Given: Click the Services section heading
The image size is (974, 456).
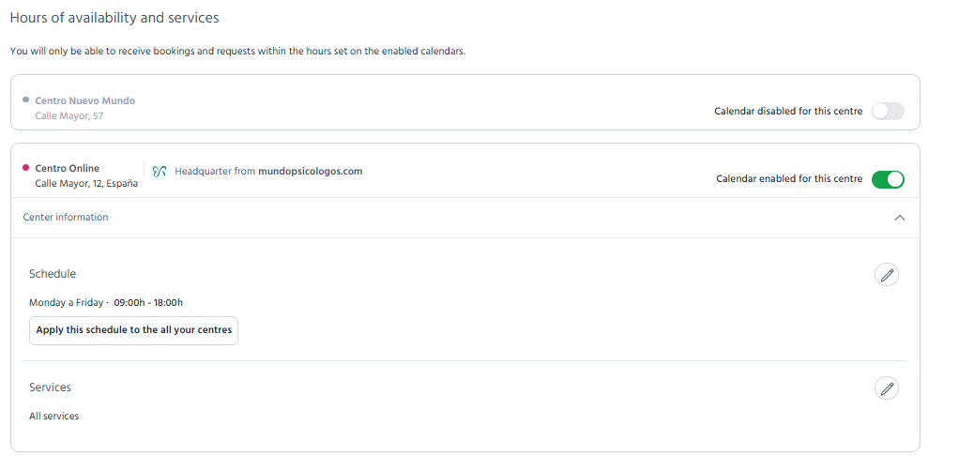Looking at the screenshot, I should click(51, 388).
